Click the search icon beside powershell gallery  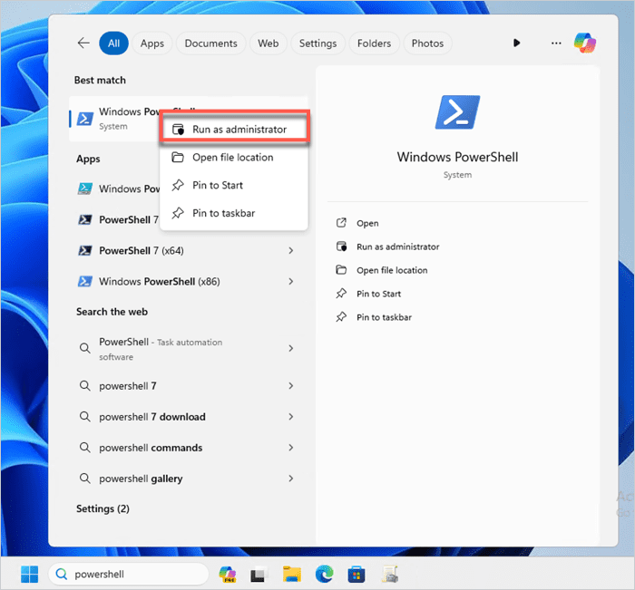click(x=84, y=479)
